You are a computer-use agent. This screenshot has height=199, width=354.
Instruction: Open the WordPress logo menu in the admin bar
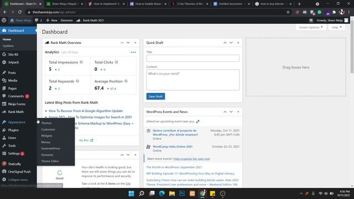pyautogui.click(x=4, y=20)
